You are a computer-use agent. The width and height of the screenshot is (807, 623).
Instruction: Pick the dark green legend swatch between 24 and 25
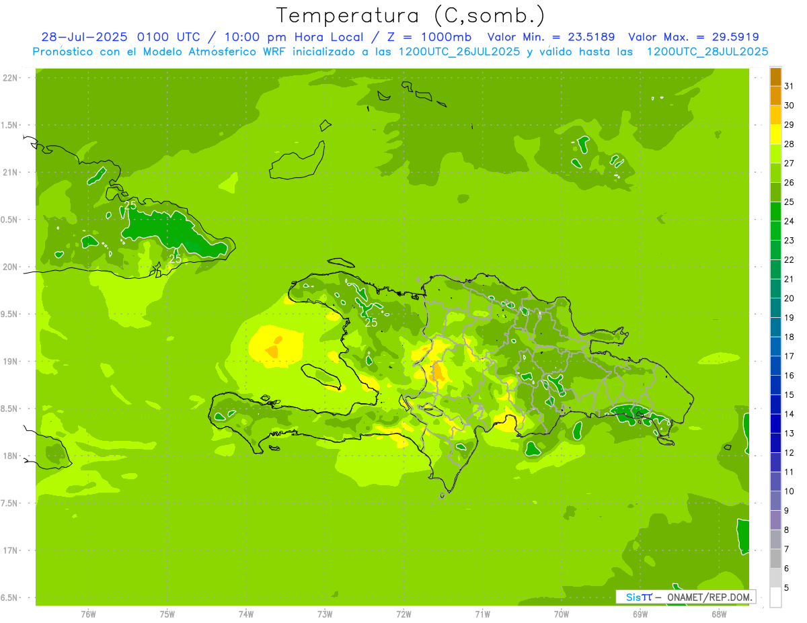775,212
